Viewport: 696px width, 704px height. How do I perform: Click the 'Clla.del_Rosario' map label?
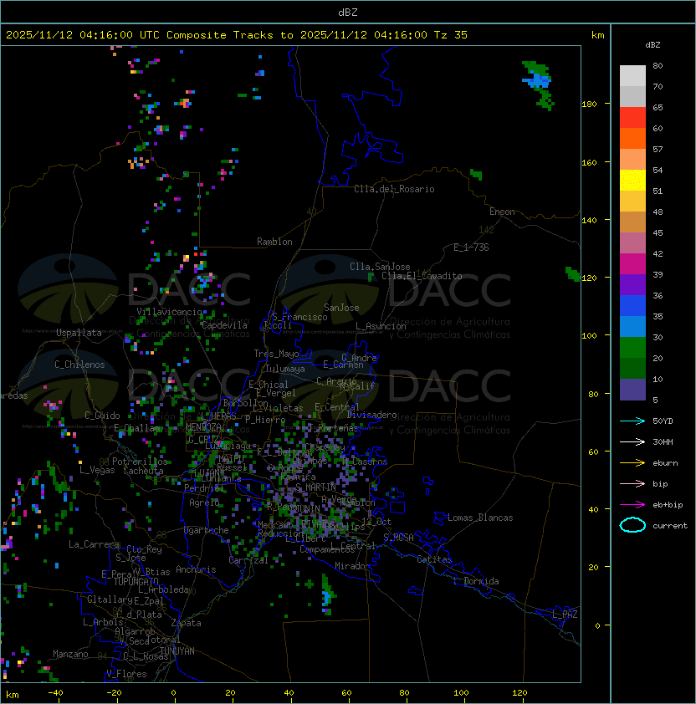tap(394, 189)
